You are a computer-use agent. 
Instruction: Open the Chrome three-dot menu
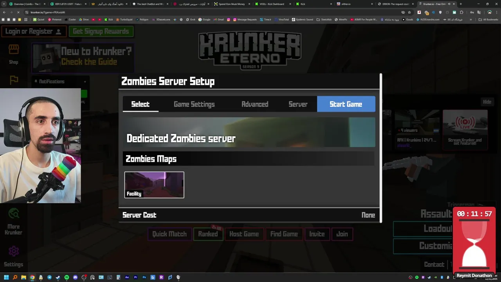pos(496,12)
